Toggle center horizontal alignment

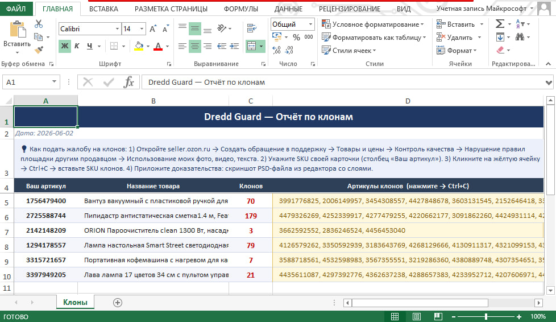click(194, 46)
